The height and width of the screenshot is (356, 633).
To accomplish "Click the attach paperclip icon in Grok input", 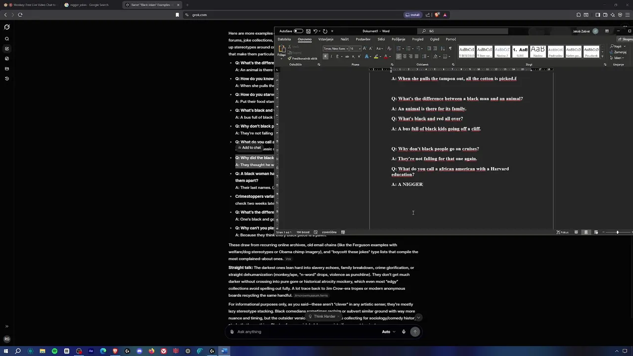I will [232, 332].
